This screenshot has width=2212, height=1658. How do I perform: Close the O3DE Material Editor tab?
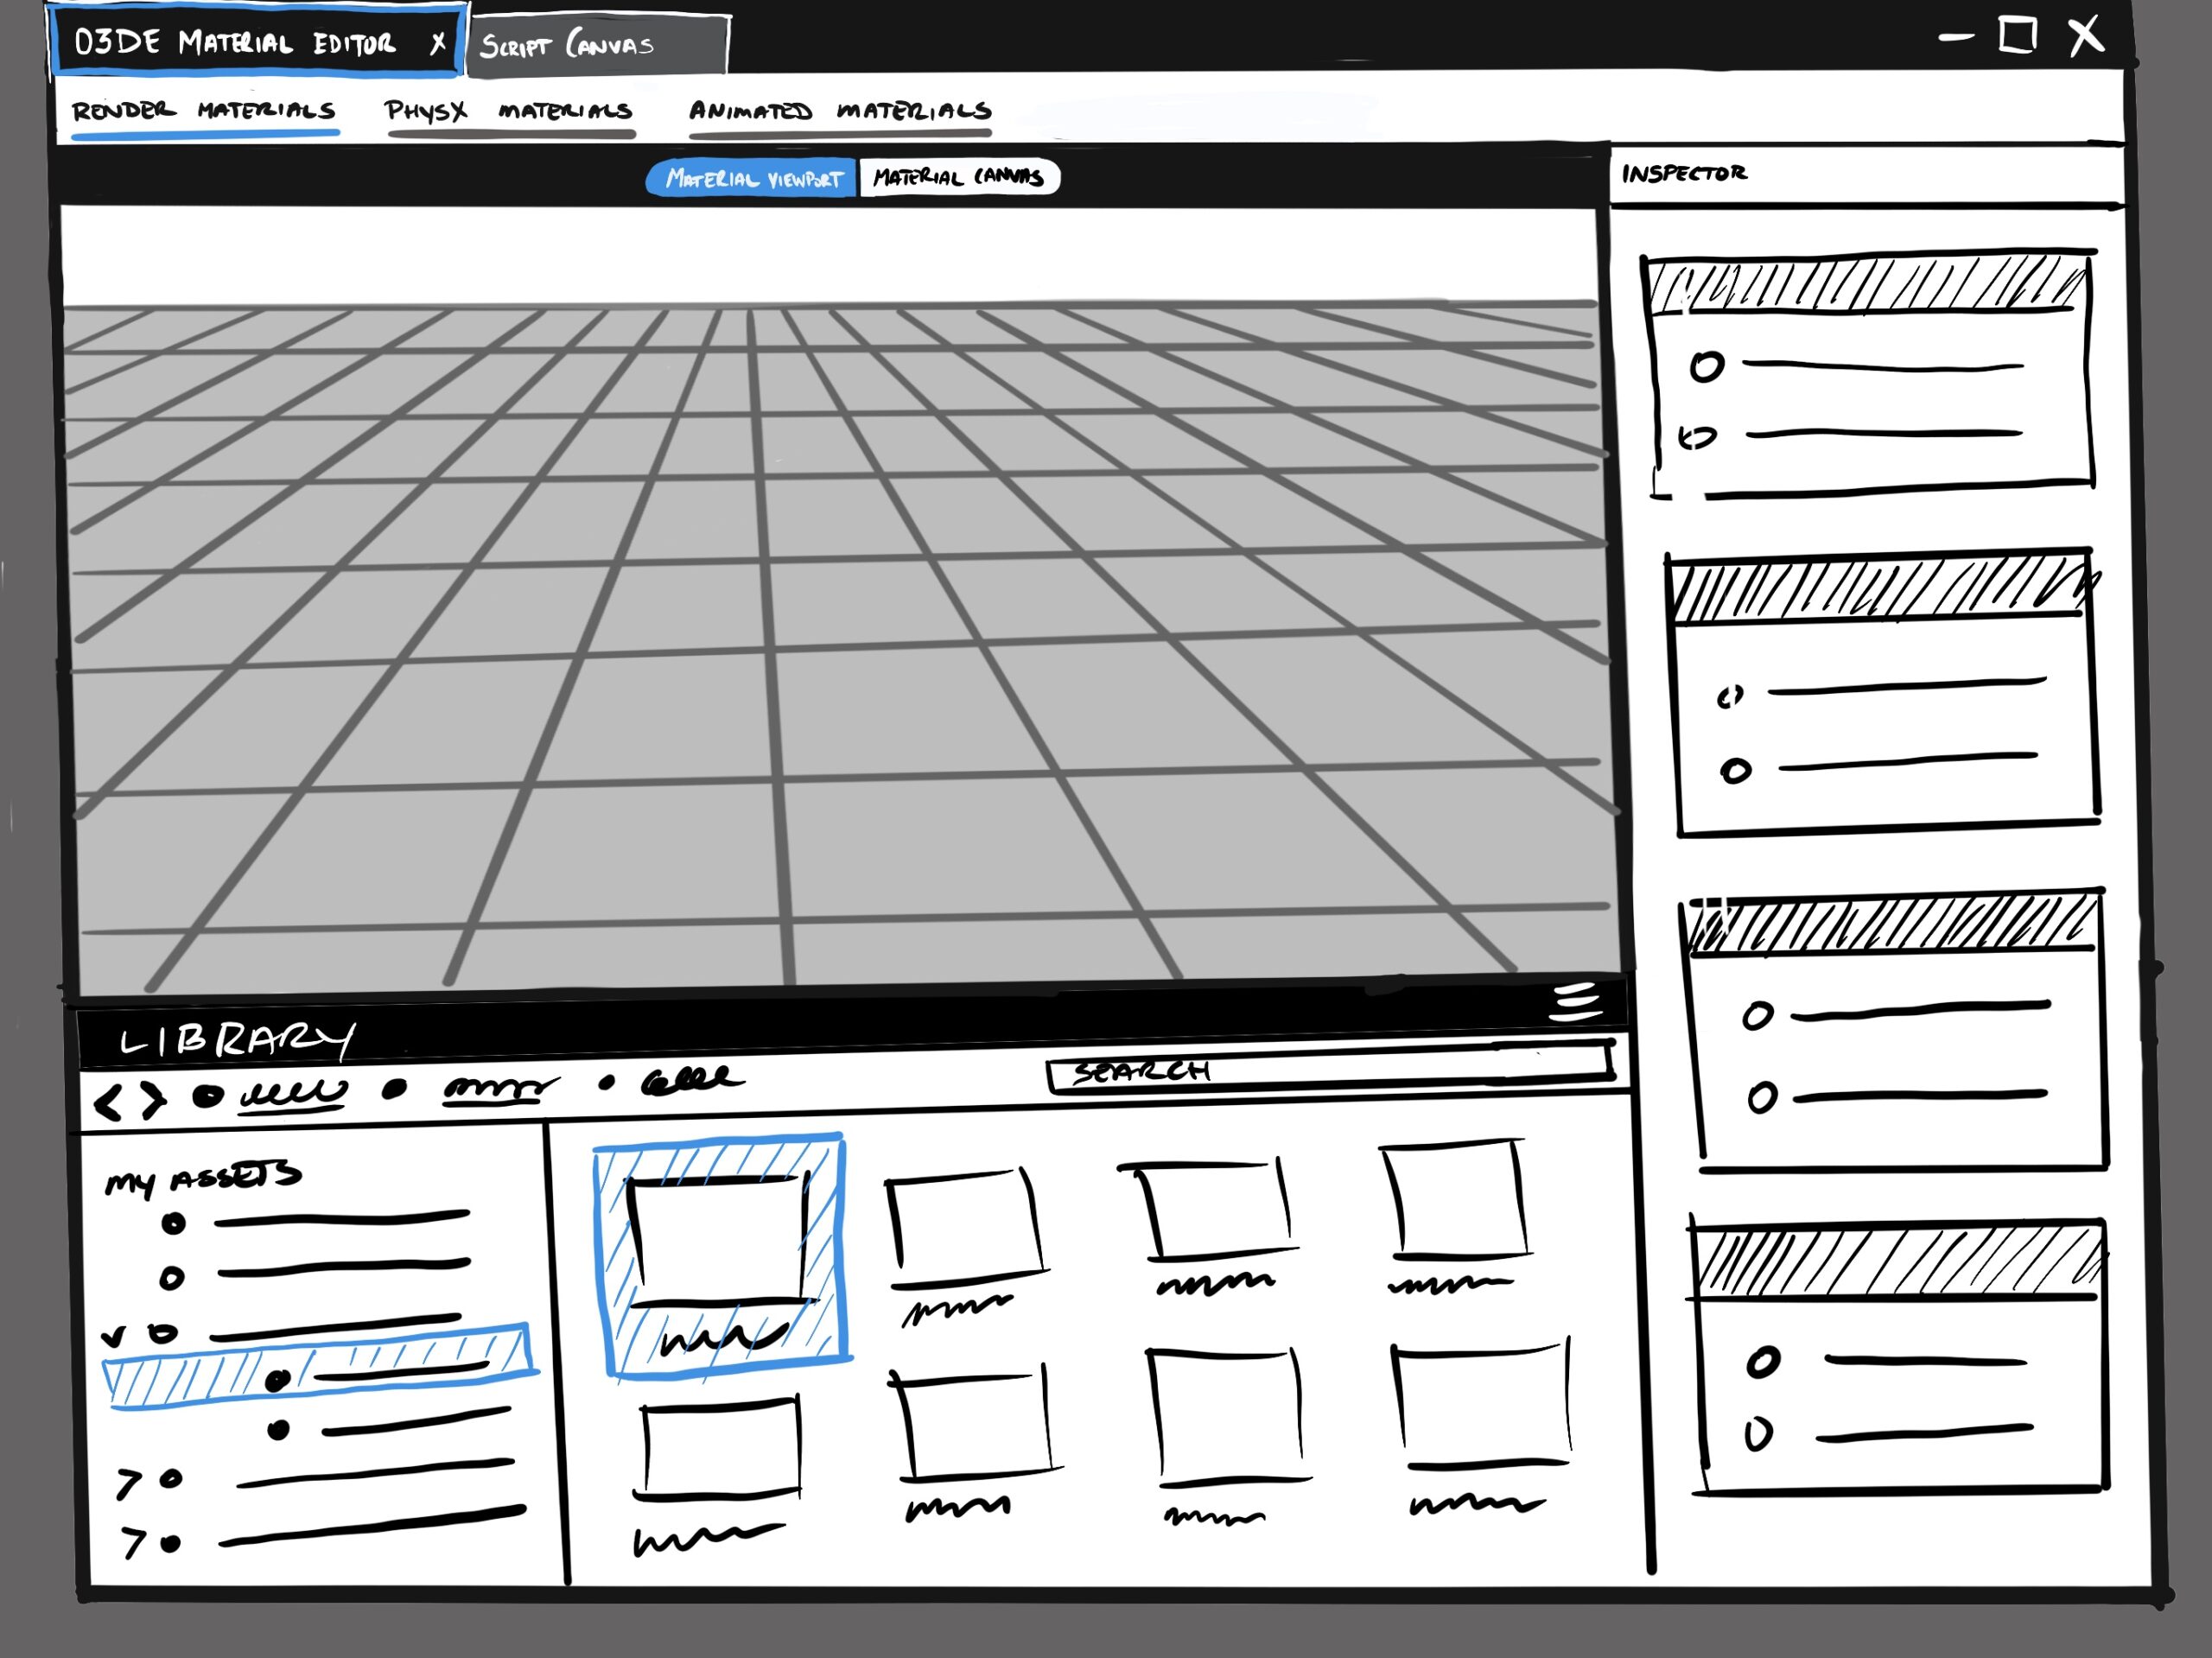(x=438, y=43)
